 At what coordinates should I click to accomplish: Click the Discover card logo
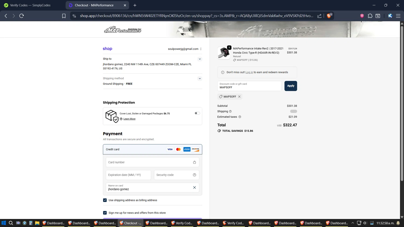[196, 149]
